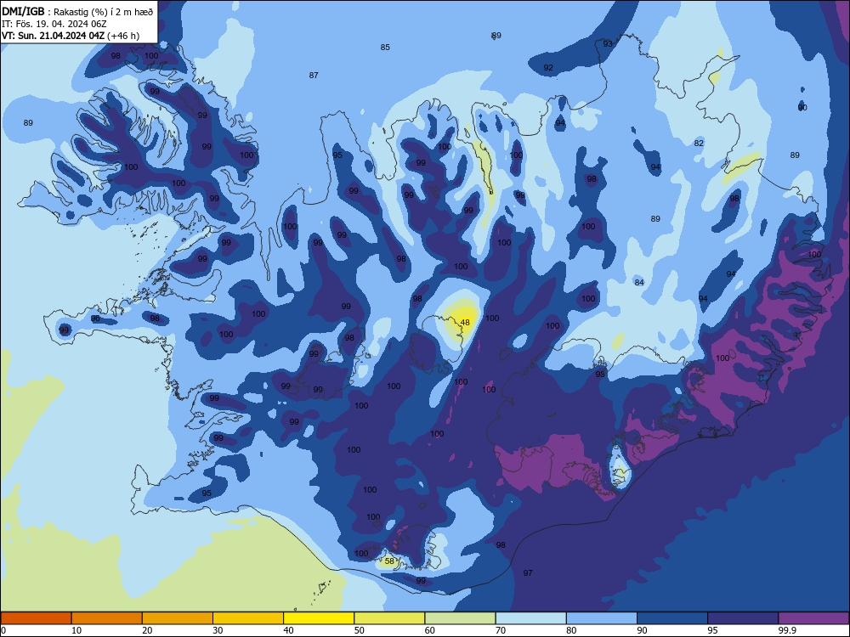Select the 40–50 bright yellow legend swatch
The width and height of the screenshot is (850, 637).
319,618
